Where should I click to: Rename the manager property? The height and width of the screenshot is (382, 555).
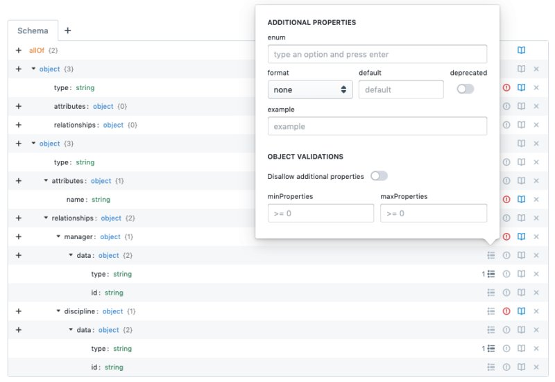point(78,236)
